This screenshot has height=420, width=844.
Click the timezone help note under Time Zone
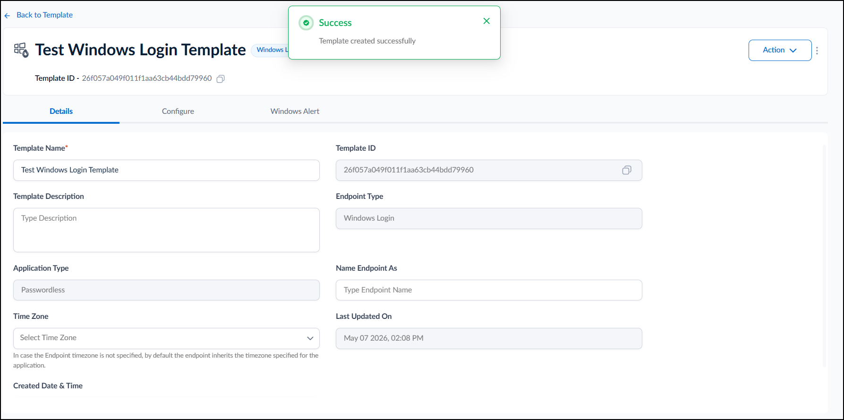(x=166, y=360)
